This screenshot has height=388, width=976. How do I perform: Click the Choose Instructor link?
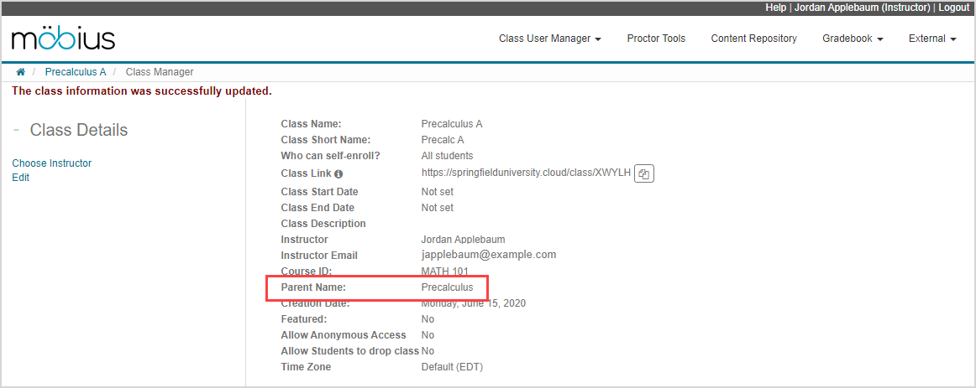pos(52,163)
